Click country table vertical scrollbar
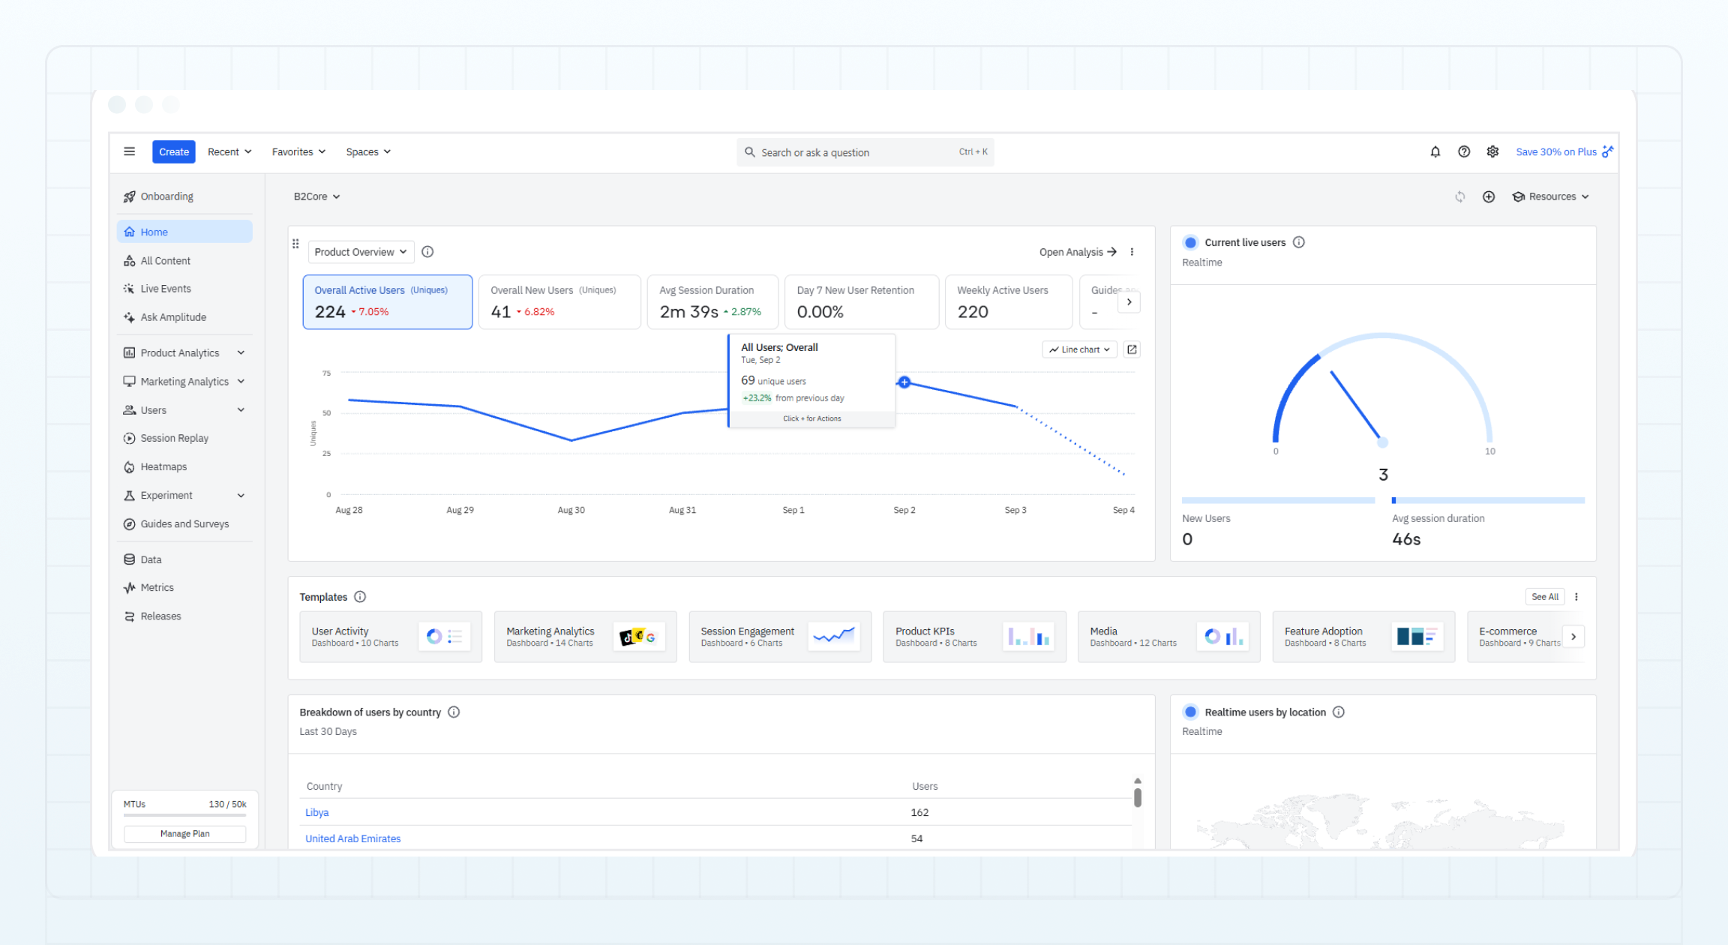The height and width of the screenshot is (945, 1728). (x=1137, y=796)
